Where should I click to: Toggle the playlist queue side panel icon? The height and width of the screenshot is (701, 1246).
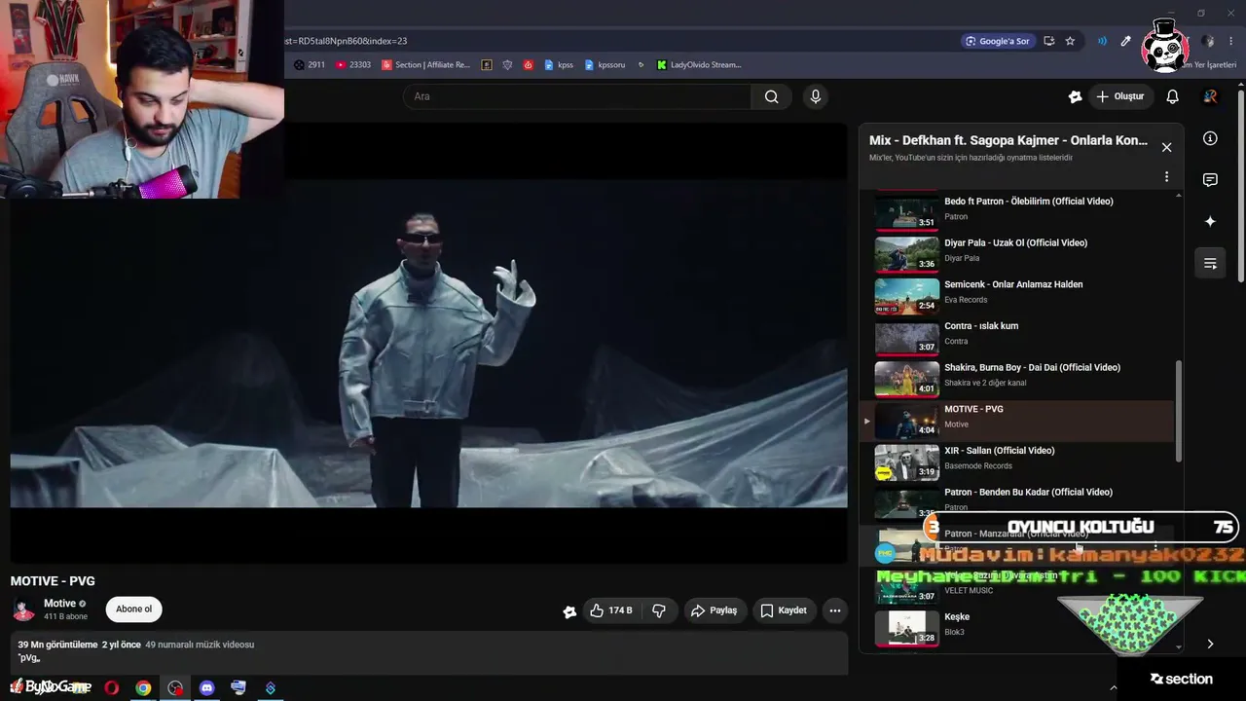(x=1210, y=263)
